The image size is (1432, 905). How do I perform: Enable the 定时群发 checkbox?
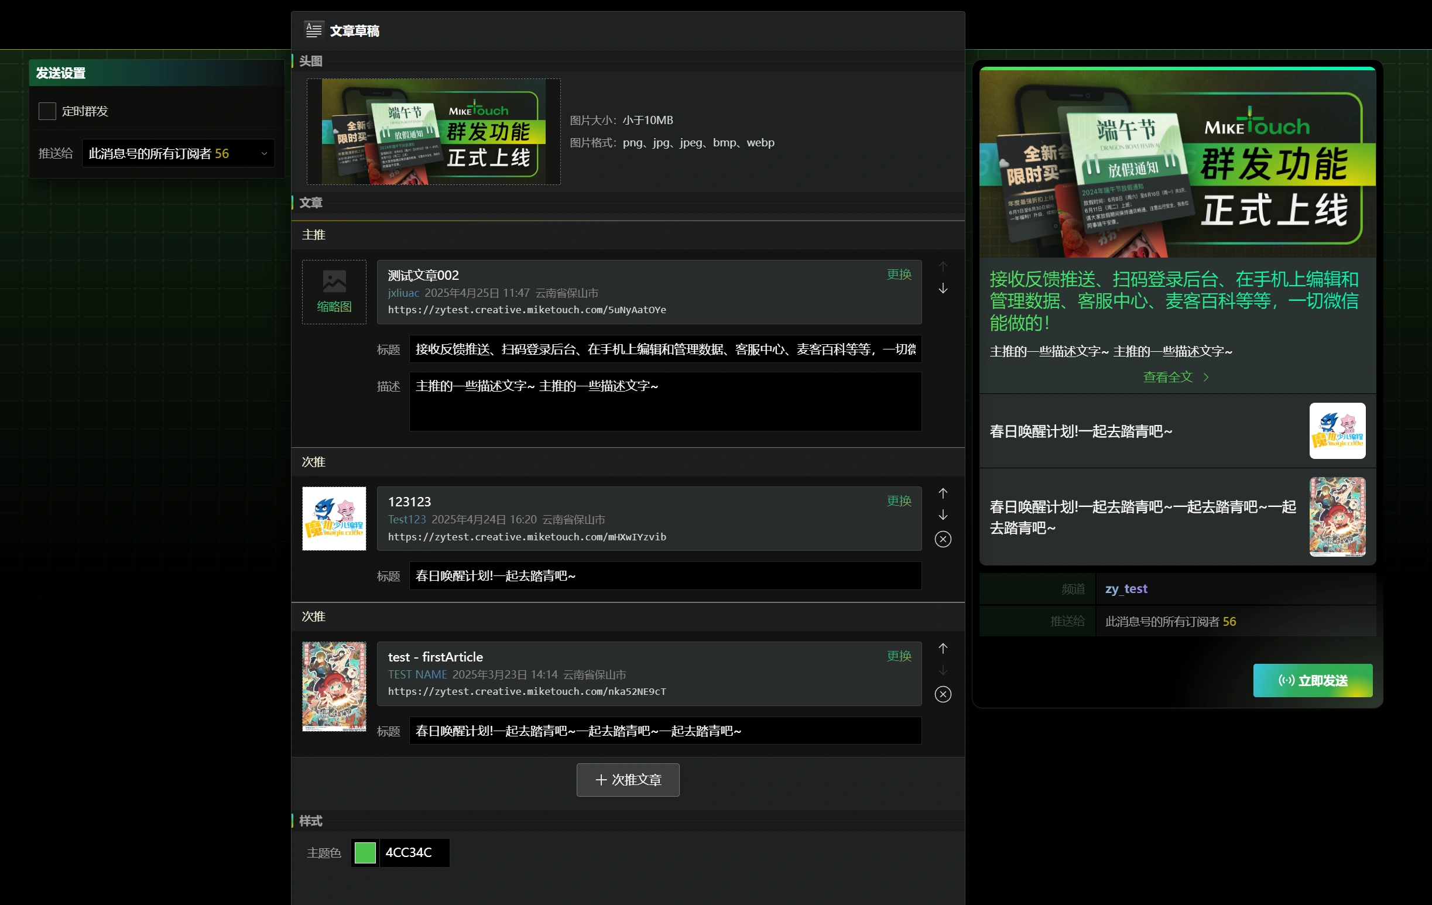[47, 111]
